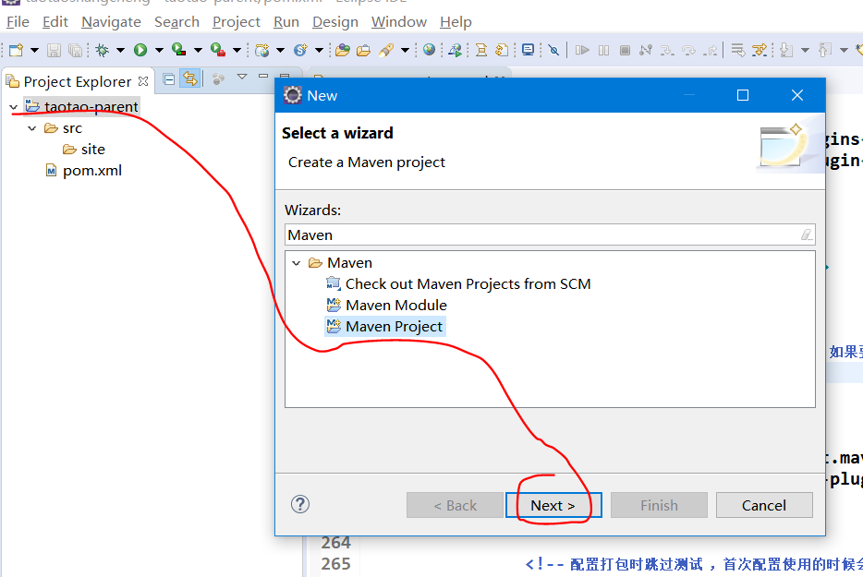Select the site folder
This screenshot has height=577, width=863.
[x=92, y=149]
